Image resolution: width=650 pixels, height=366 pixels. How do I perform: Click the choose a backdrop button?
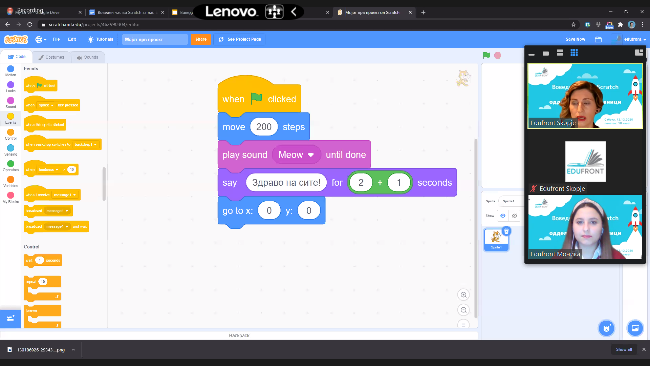tap(635, 328)
